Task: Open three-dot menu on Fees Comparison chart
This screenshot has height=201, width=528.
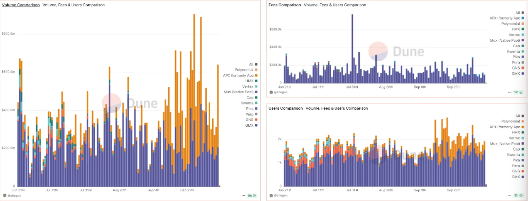Action: point(509,92)
